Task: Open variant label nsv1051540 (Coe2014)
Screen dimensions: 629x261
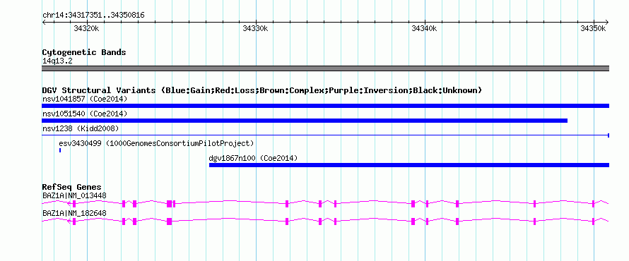Action: tap(85, 114)
